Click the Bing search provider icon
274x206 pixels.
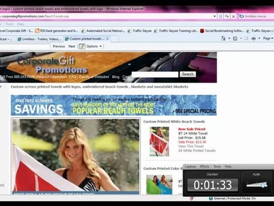point(241,16)
